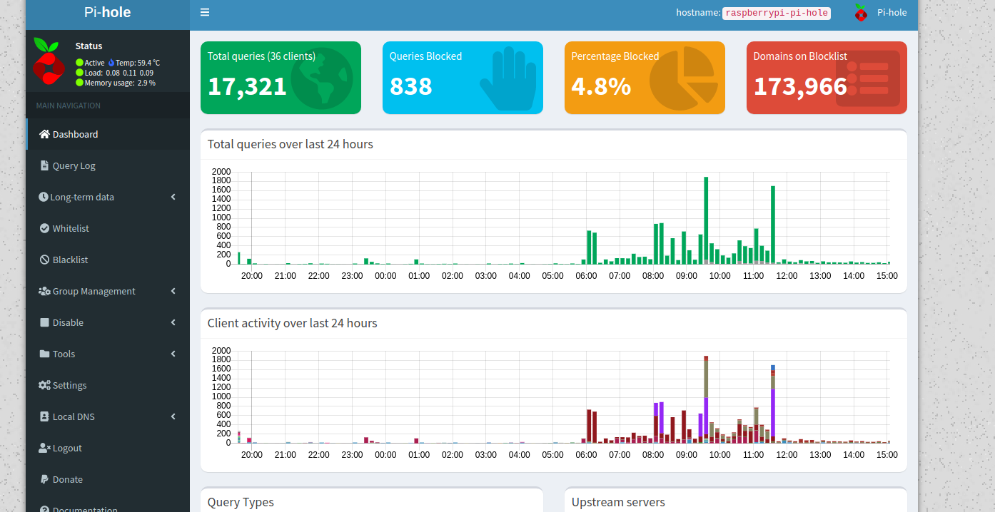Click the Pi-hole title link

click(x=107, y=12)
